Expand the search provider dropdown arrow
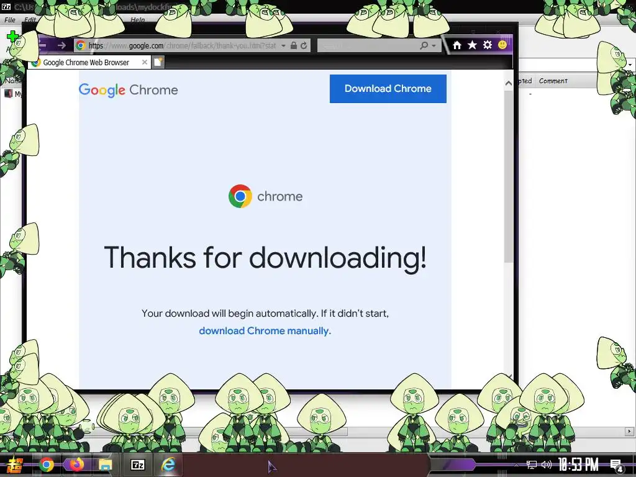This screenshot has height=477, width=636. (434, 46)
